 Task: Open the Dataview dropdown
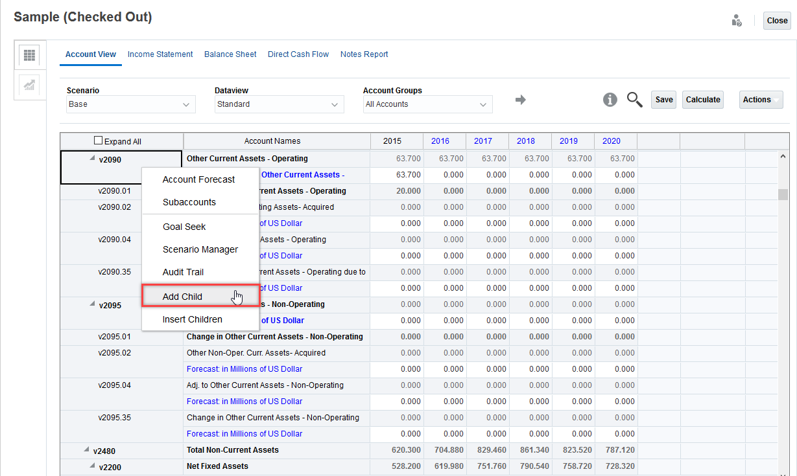click(x=280, y=104)
